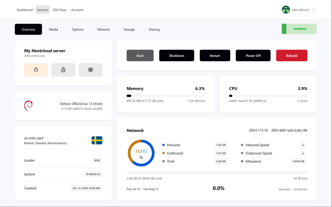Viewport: 332px width, 207px height.
Task: Select the Overview tab
Action: [x=29, y=29]
